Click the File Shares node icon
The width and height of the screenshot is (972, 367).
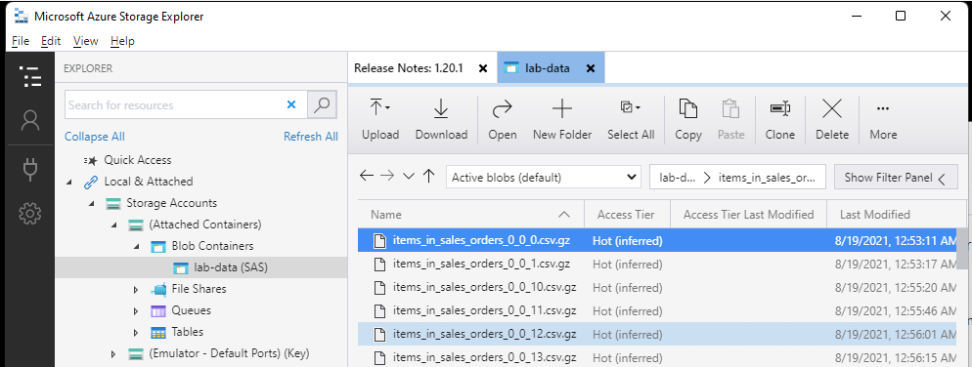pyautogui.click(x=158, y=289)
